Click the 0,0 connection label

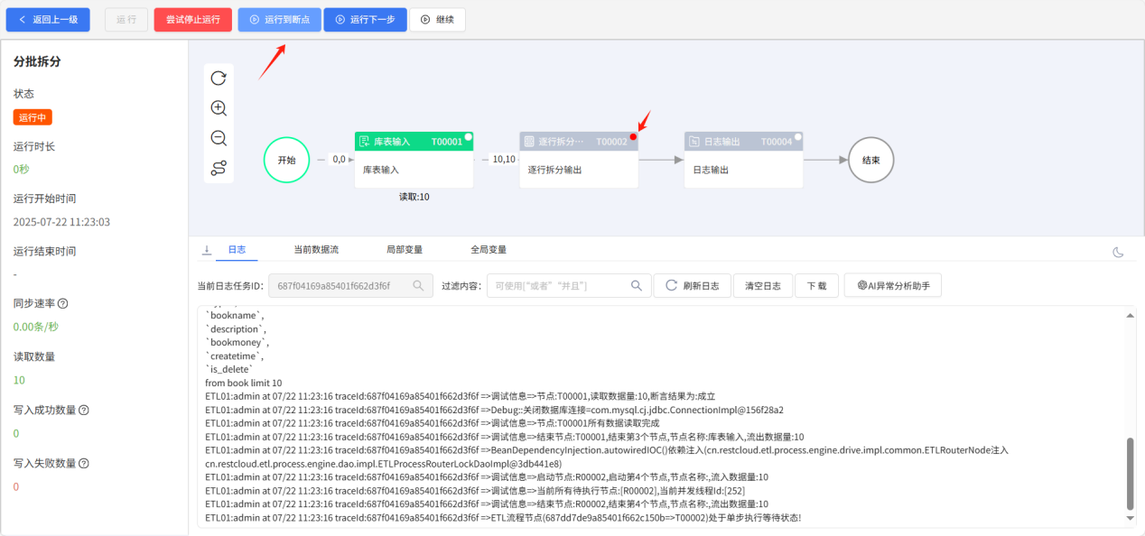click(339, 160)
